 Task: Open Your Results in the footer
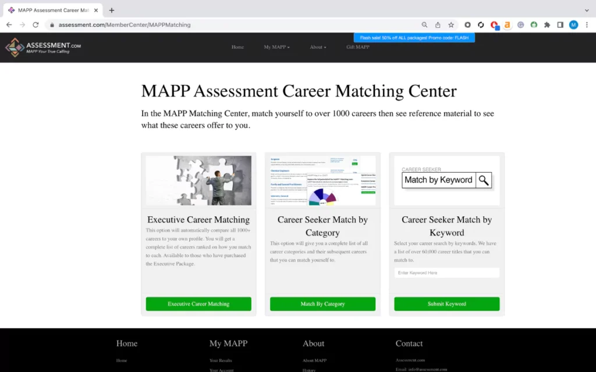point(221,360)
